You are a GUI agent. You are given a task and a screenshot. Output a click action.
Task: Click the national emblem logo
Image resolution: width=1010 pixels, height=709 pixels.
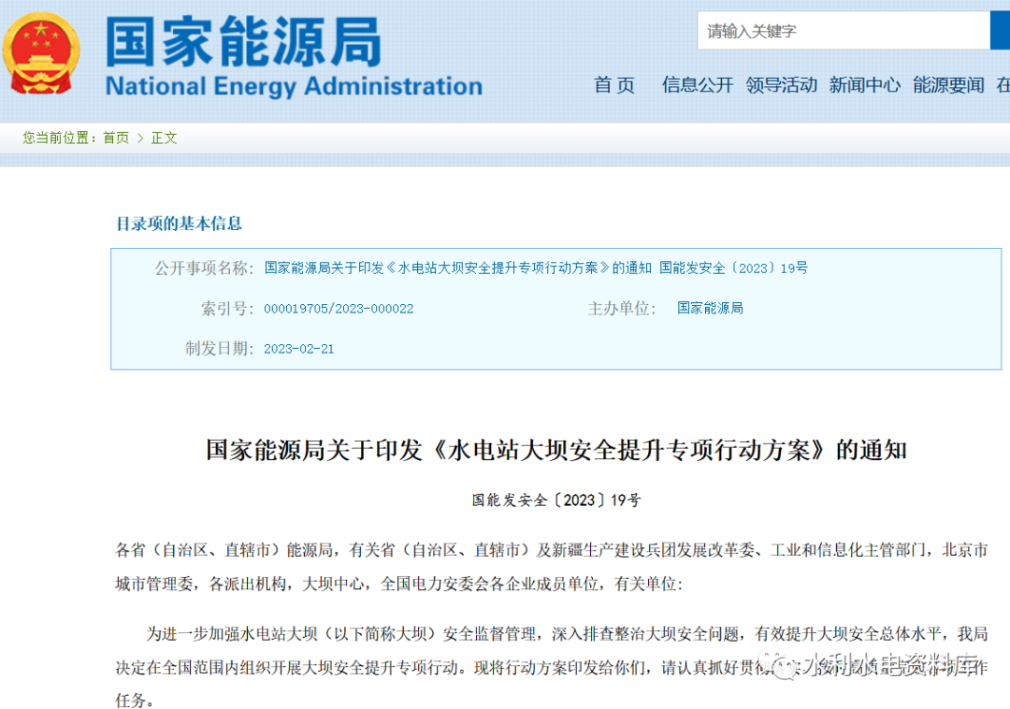41,52
